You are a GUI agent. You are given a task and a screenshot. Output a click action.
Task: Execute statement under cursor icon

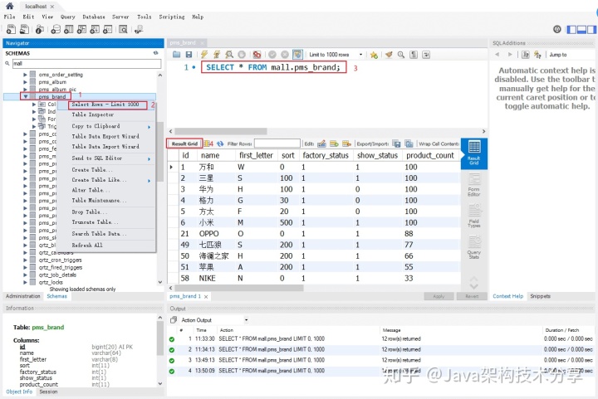click(217, 55)
